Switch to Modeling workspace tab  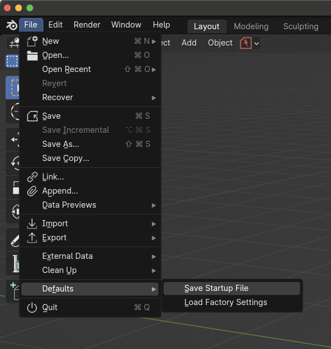251,26
